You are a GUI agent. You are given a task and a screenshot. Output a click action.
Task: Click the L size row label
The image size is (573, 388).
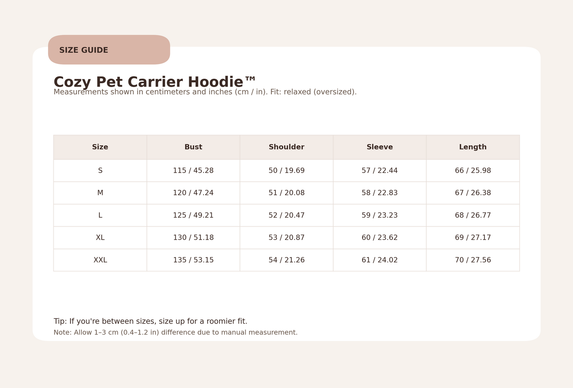point(100,215)
